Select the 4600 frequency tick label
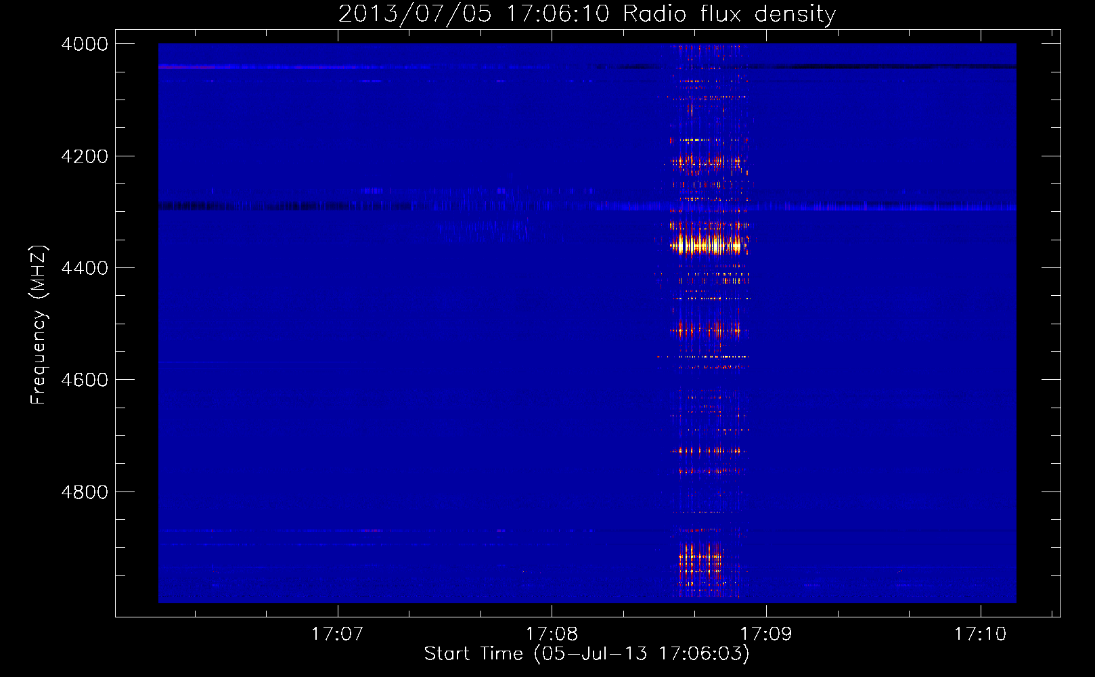This screenshot has height=677, width=1095. [85, 380]
